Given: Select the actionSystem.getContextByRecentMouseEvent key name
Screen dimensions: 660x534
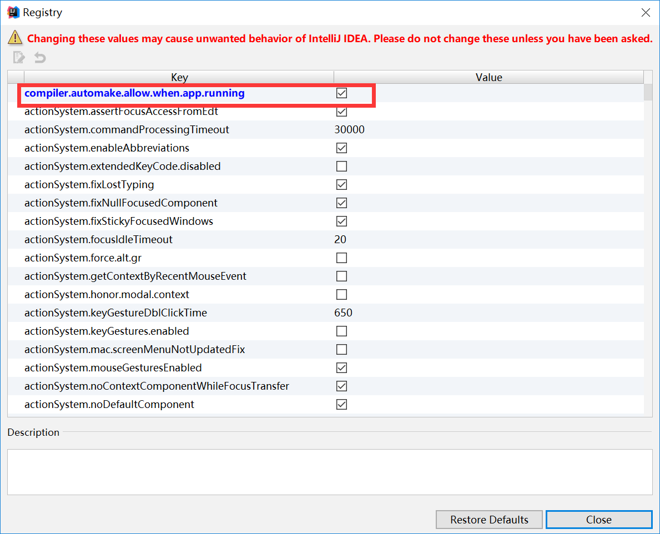Looking at the screenshot, I should (135, 276).
